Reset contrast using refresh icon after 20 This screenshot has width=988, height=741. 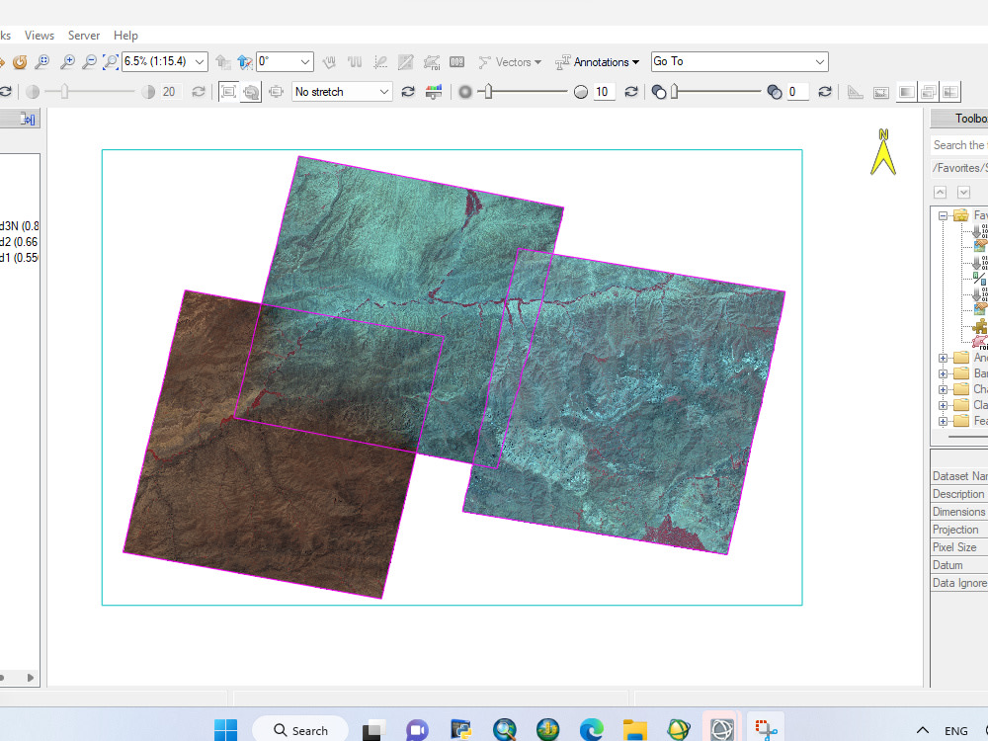198,92
